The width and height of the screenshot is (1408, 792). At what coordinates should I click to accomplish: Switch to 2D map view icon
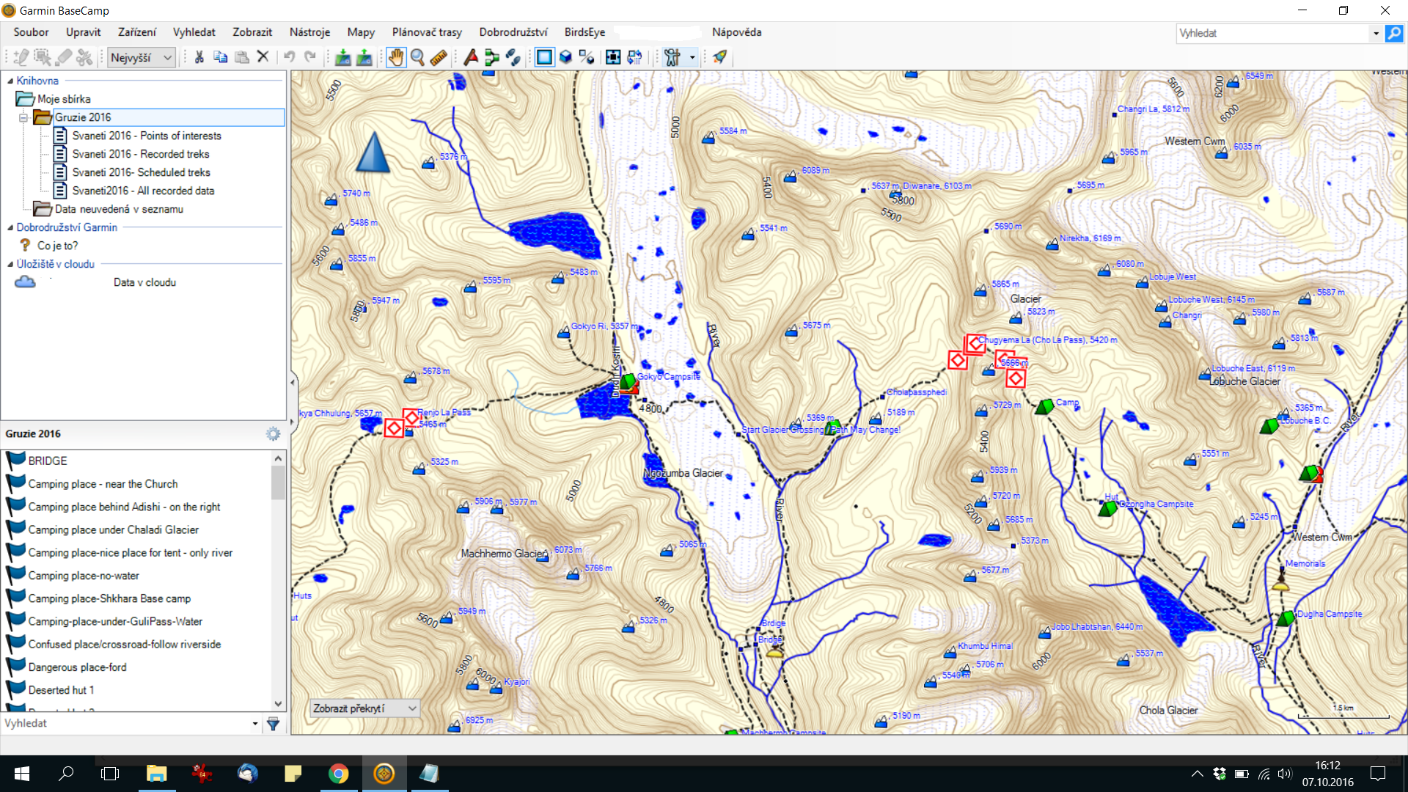pos(544,57)
